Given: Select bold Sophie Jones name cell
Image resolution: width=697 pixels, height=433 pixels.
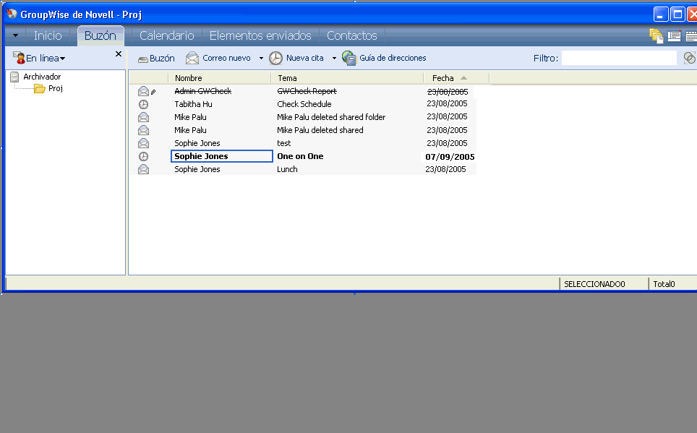Looking at the screenshot, I should coord(222,156).
